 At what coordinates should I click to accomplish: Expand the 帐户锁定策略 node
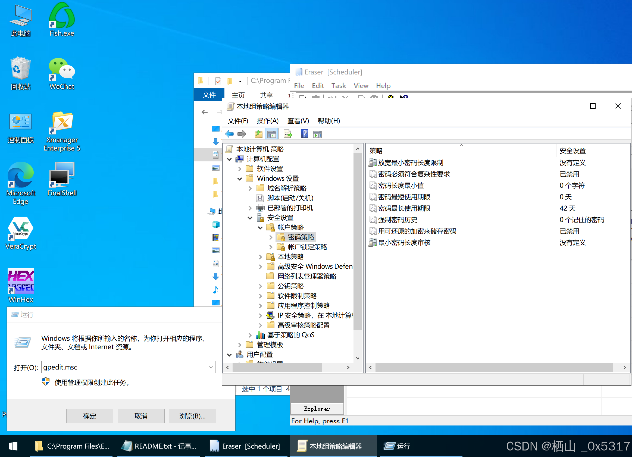coord(271,247)
